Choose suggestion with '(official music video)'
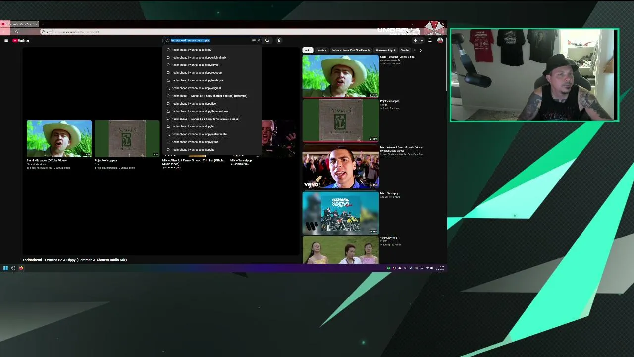 point(211,119)
